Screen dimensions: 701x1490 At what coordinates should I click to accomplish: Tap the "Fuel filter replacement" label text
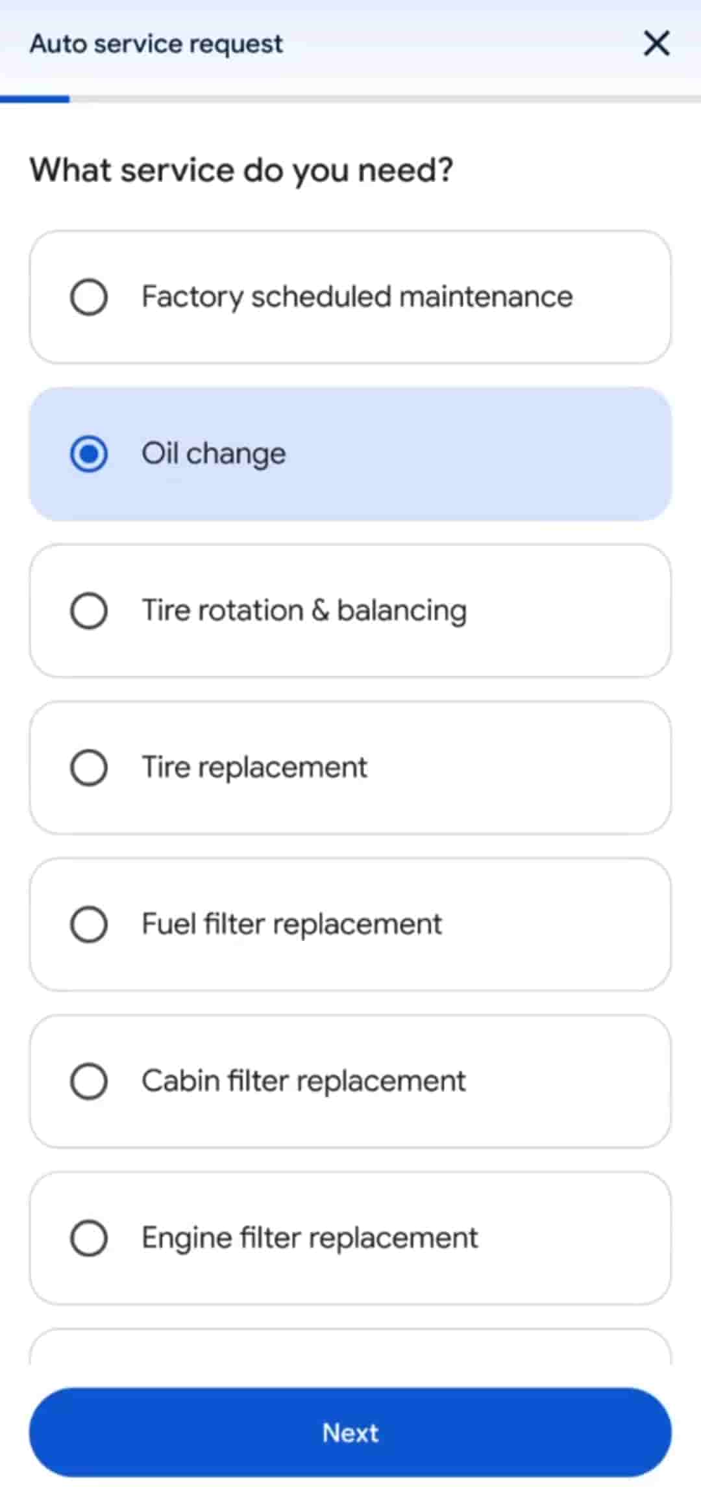pos(291,924)
